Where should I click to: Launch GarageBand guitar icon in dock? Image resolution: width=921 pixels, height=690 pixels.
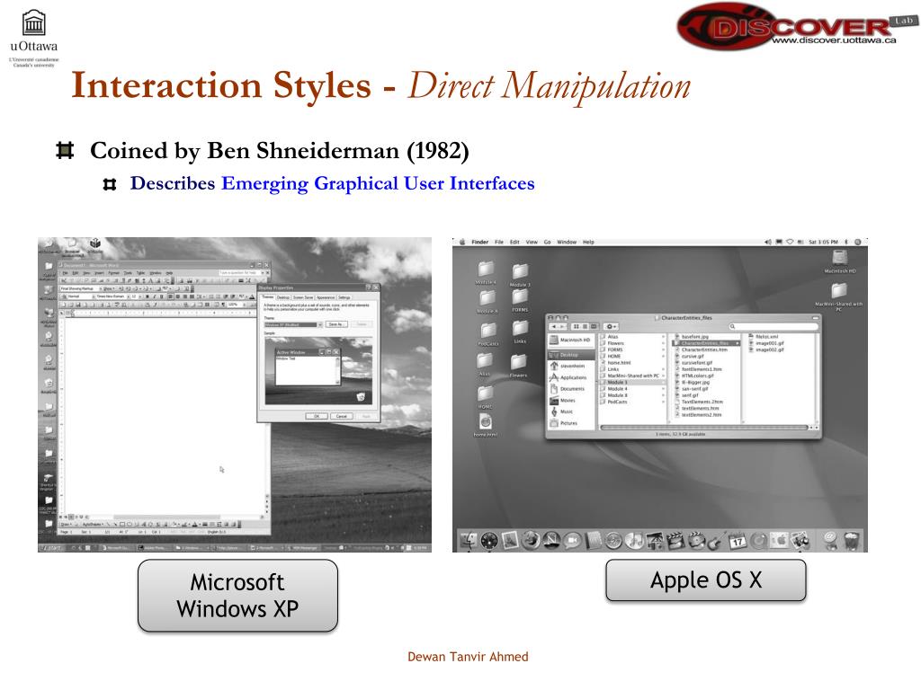click(717, 540)
